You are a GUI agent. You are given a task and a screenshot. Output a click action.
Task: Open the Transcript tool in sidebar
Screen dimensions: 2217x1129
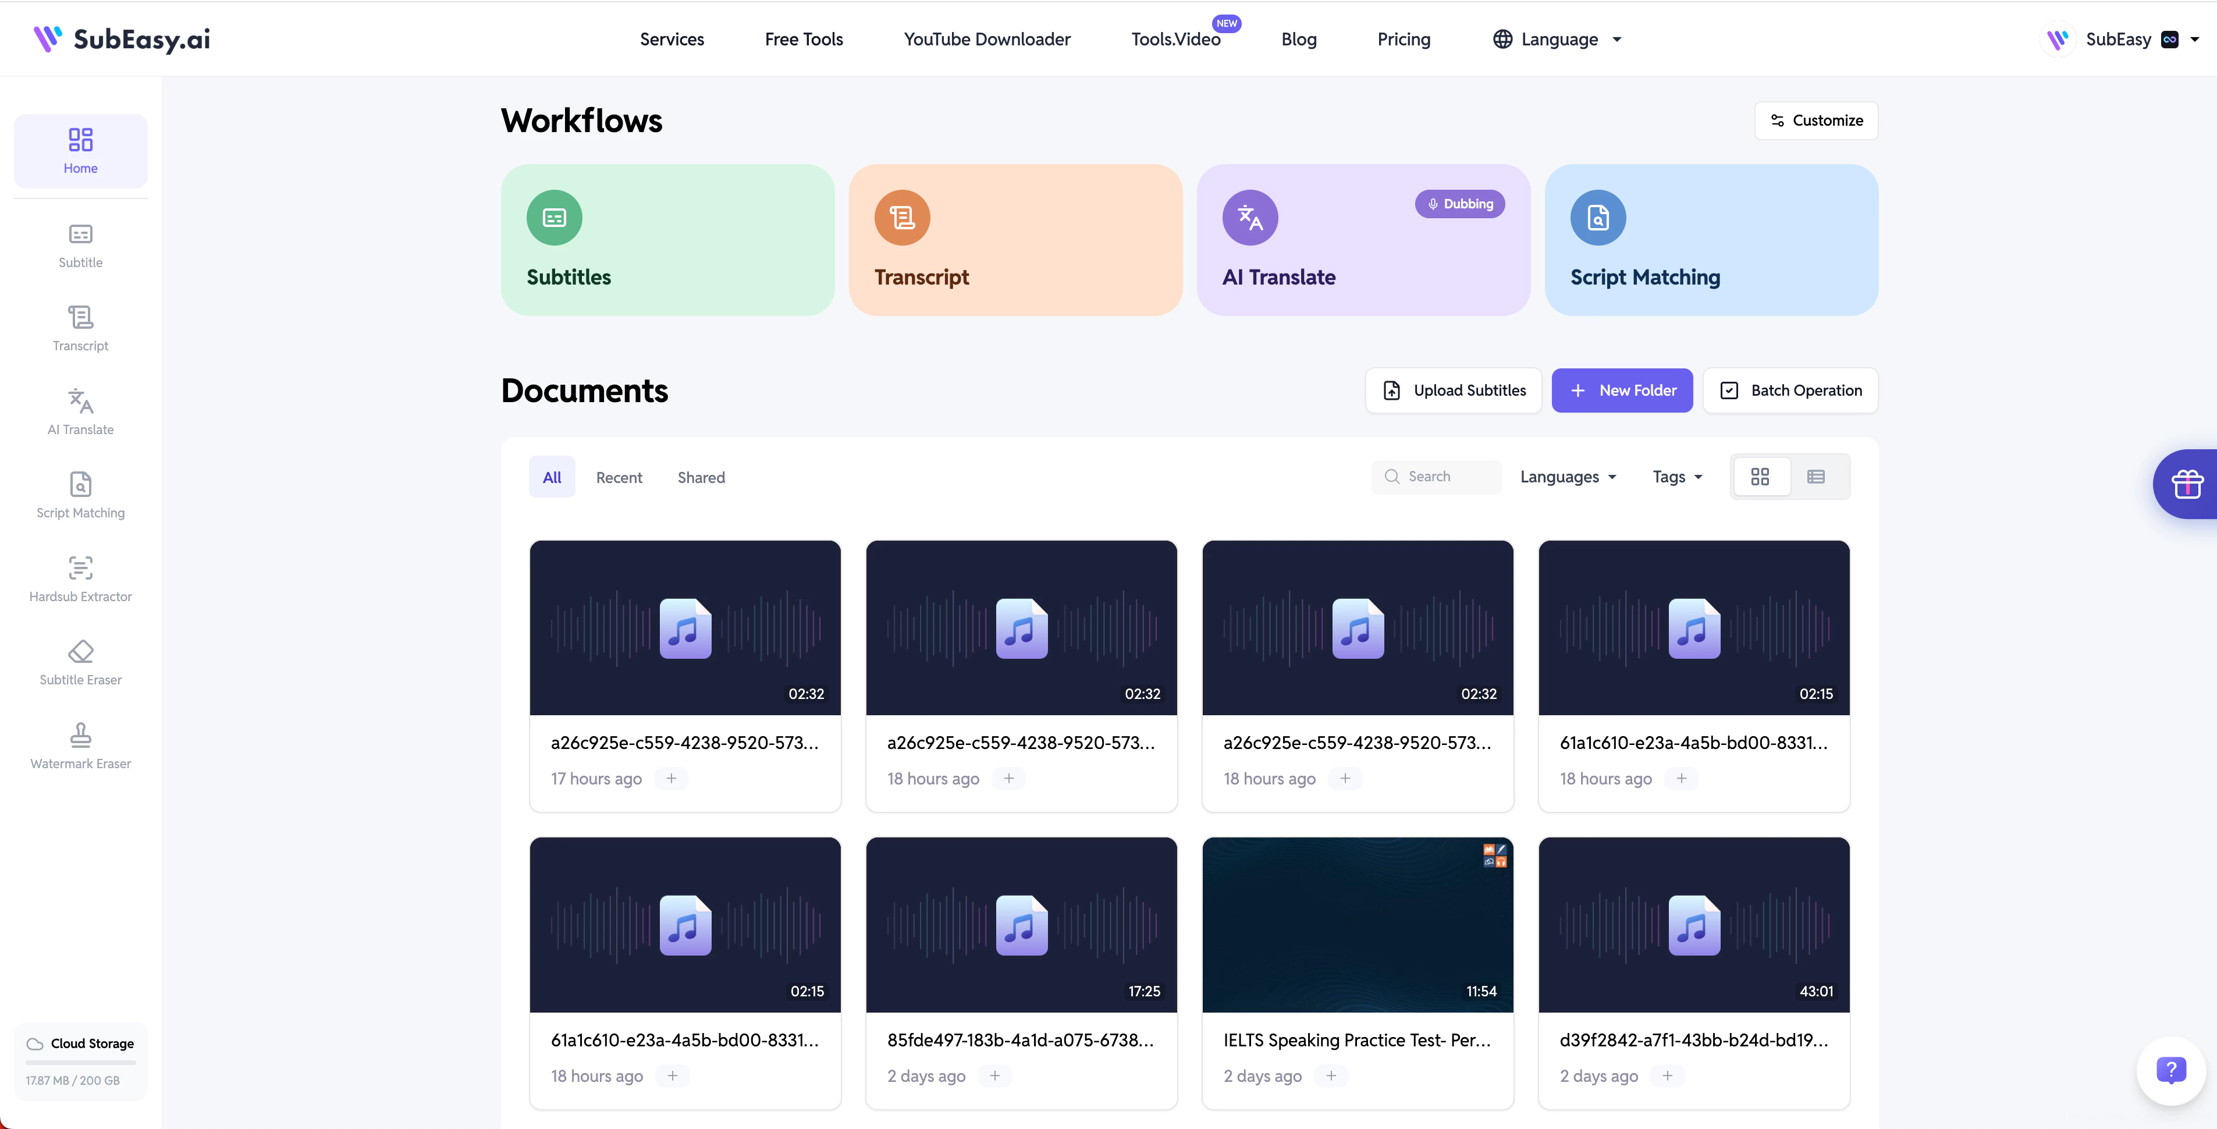pos(80,329)
